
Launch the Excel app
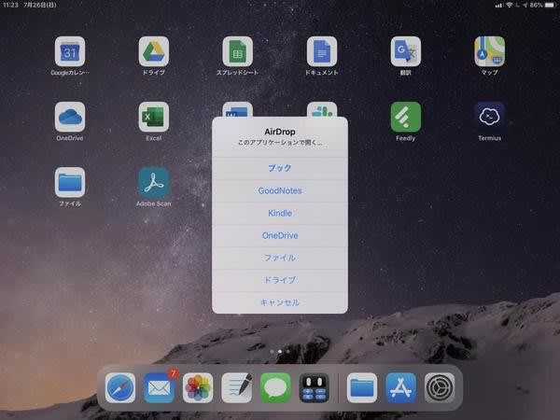[x=154, y=117]
